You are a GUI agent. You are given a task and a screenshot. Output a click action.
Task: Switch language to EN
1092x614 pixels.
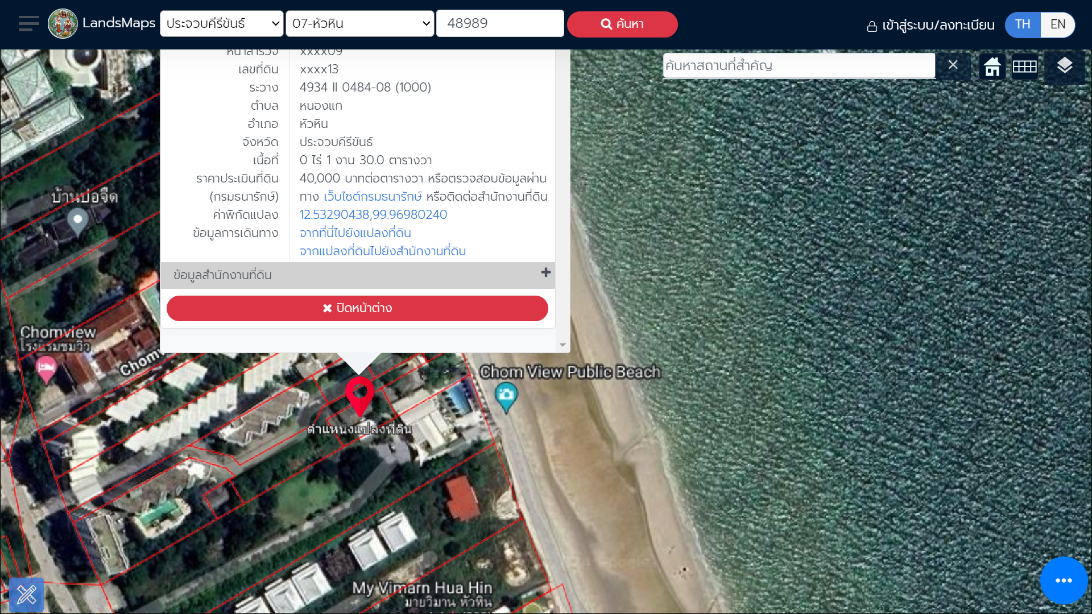1057,24
